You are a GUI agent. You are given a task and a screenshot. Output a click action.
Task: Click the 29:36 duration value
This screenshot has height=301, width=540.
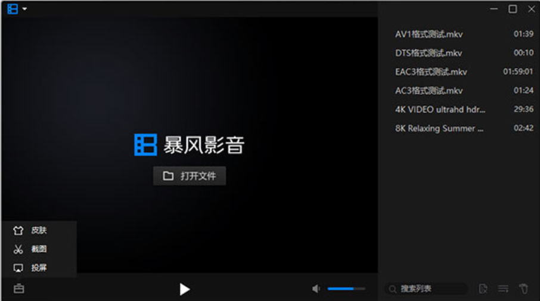pyautogui.click(x=523, y=109)
